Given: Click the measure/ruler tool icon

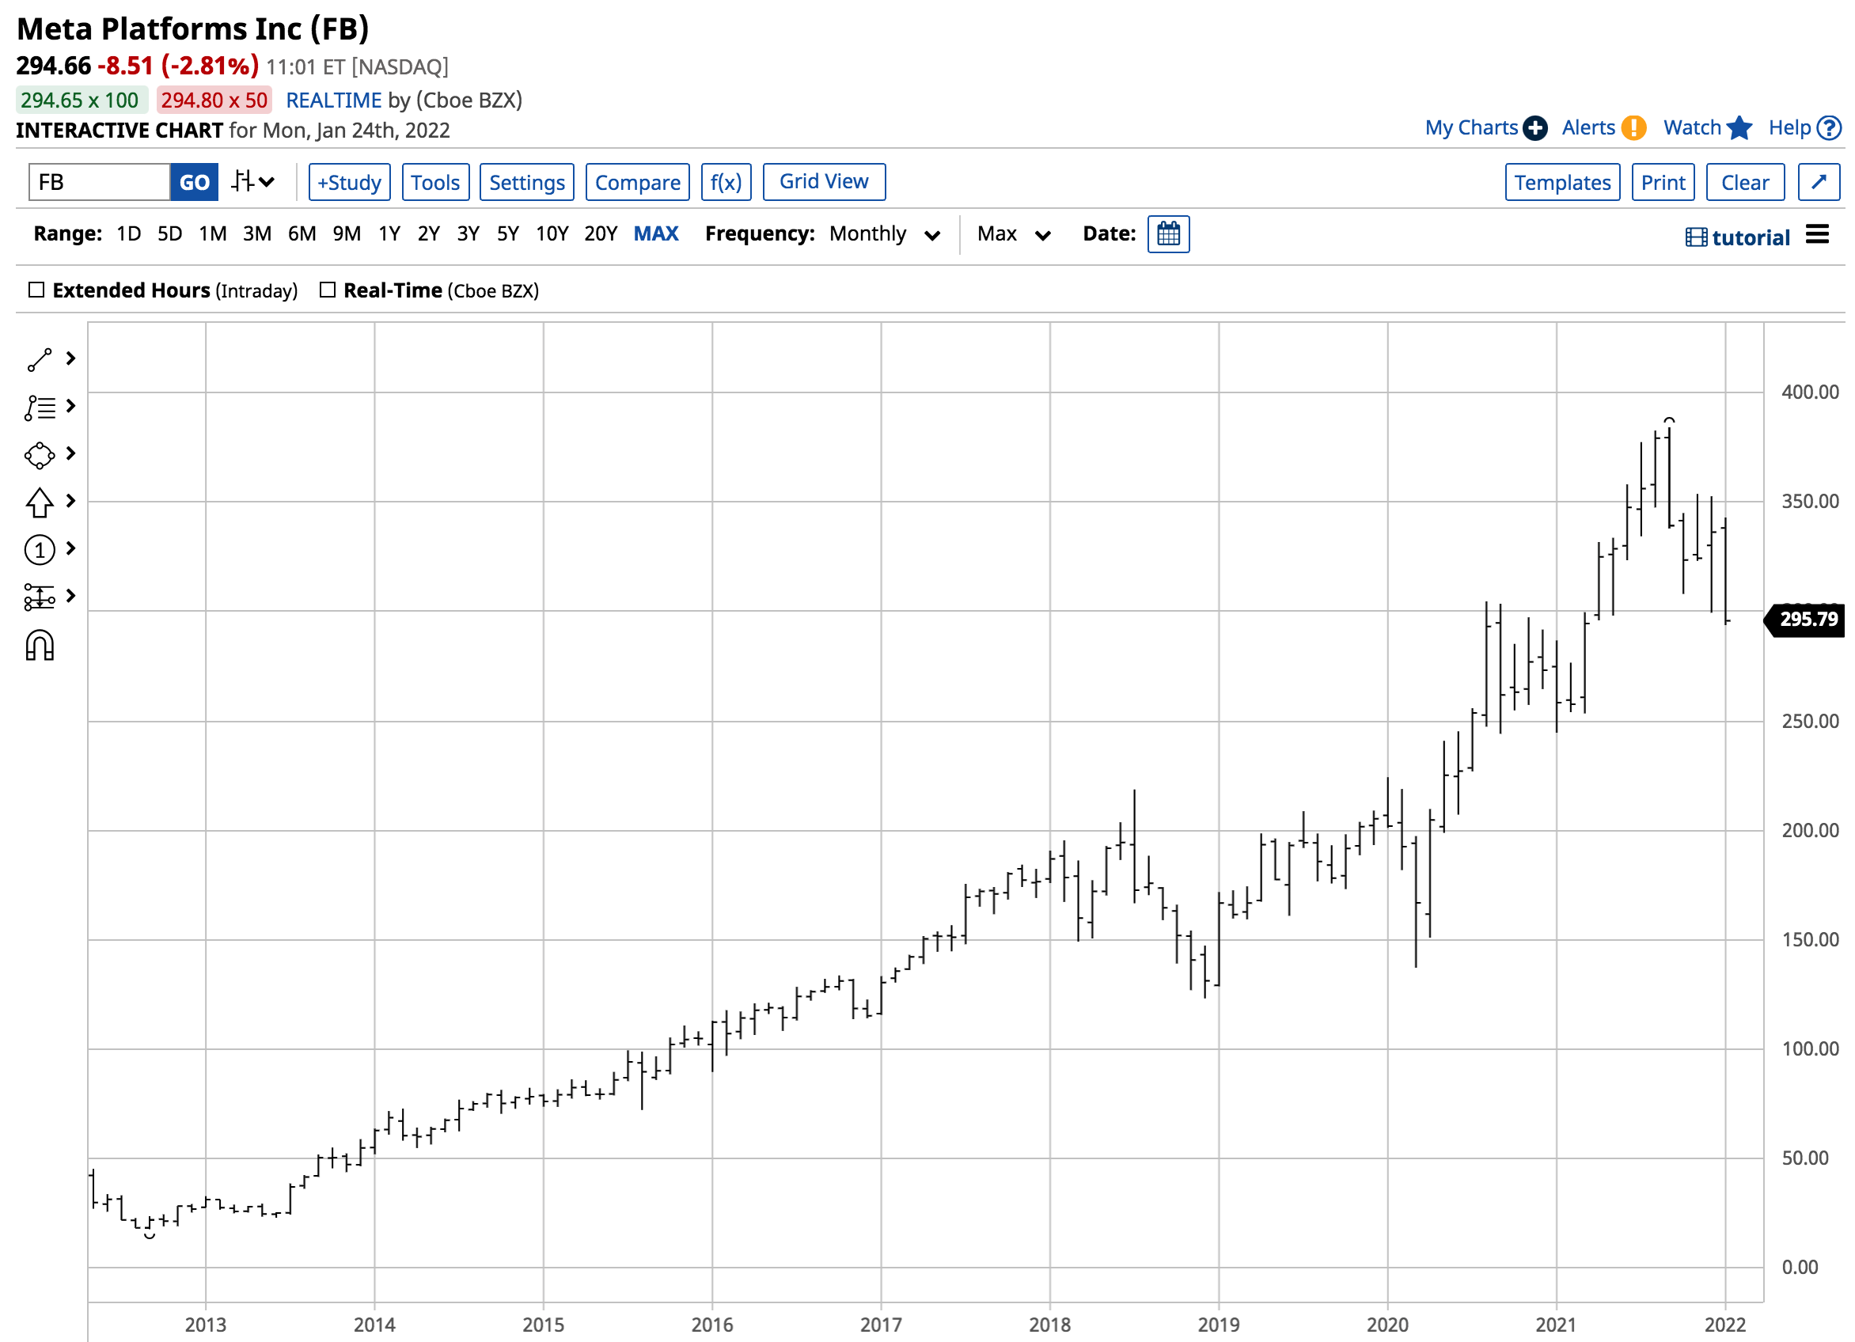Looking at the screenshot, I should pos(39,596).
